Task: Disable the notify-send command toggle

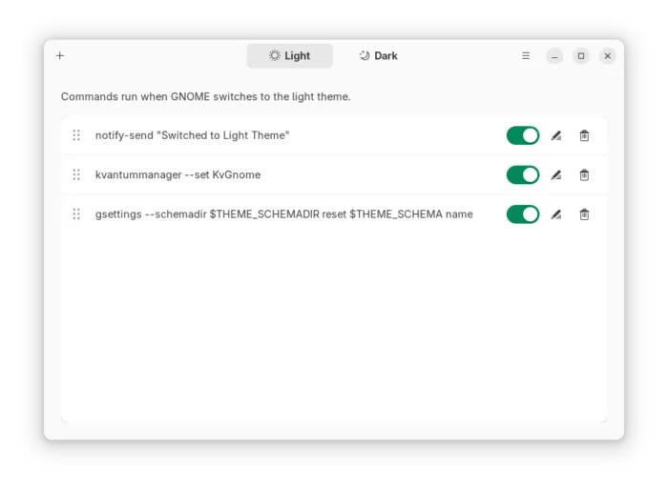Action: pos(522,135)
